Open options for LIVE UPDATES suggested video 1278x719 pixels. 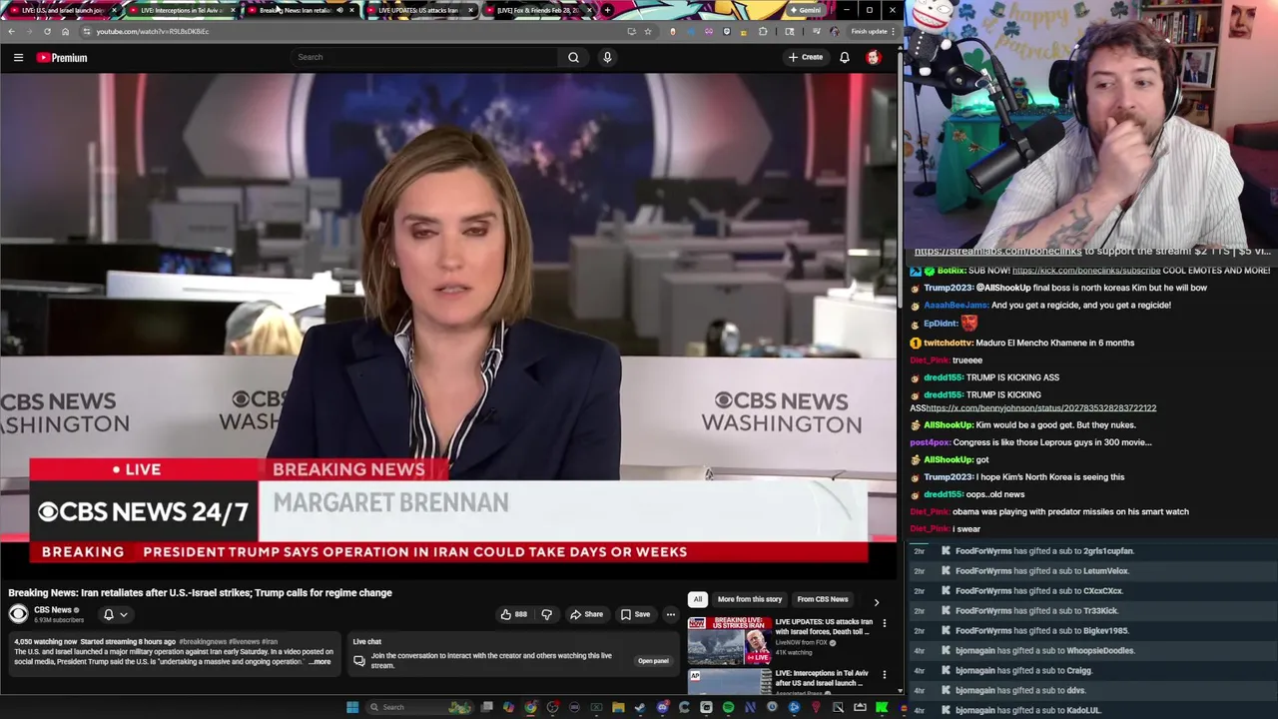[884, 623]
